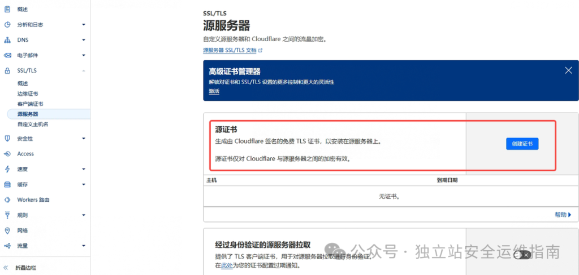Viewport: 579px width, 275px height.
Task: Click the 概述 clipboard icon in sidebar
Action: (7, 9)
